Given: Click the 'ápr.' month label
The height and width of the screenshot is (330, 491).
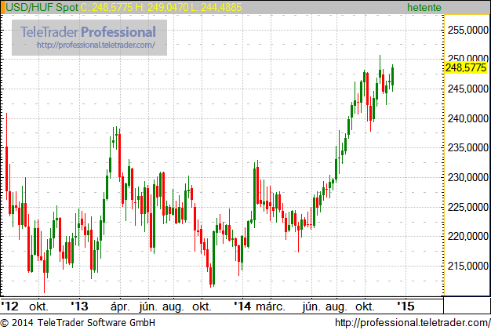Looking at the screenshot, I should 120,306.
